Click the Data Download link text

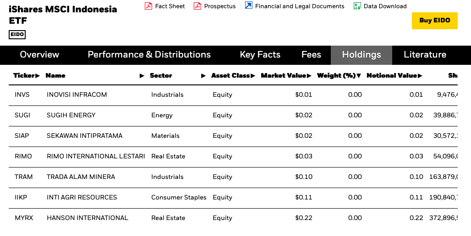coord(385,6)
